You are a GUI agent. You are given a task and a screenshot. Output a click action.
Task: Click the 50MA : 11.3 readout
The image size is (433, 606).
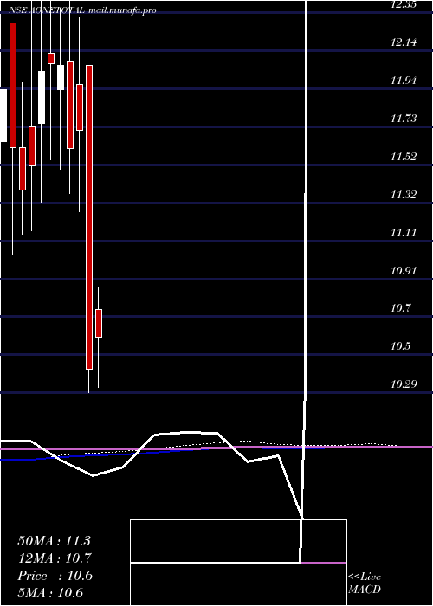click(x=54, y=541)
